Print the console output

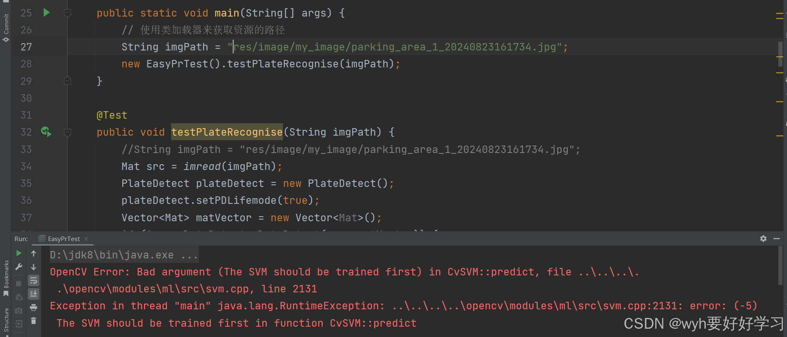click(x=33, y=308)
